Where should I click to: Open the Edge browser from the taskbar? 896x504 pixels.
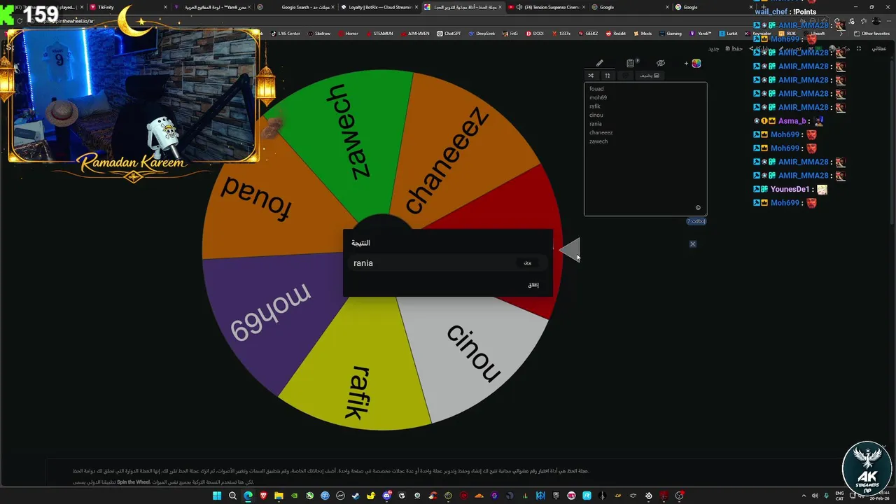pyautogui.click(x=248, y=496)
